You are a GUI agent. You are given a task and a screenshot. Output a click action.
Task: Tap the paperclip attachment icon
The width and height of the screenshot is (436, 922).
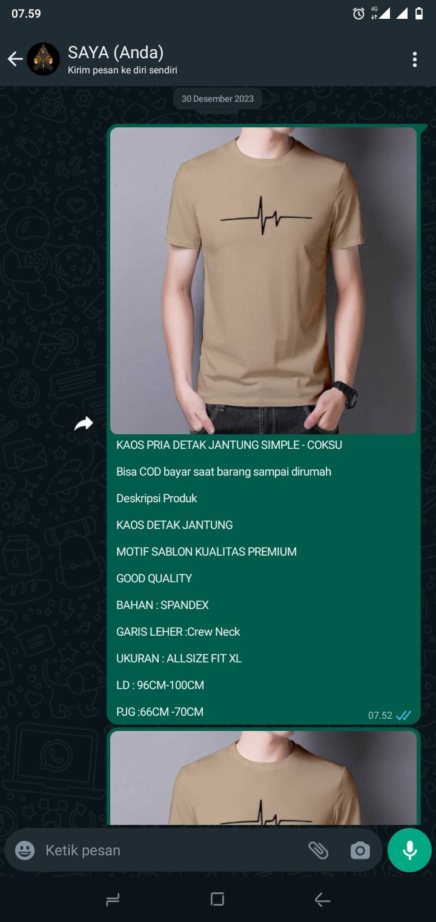pos(318,850)
